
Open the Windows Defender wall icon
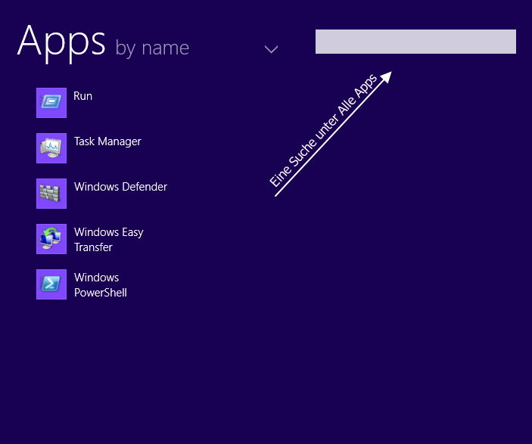(51, 194)
